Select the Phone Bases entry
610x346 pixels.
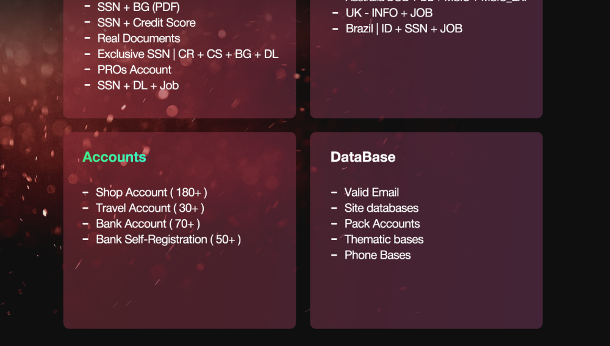[378, 255]
